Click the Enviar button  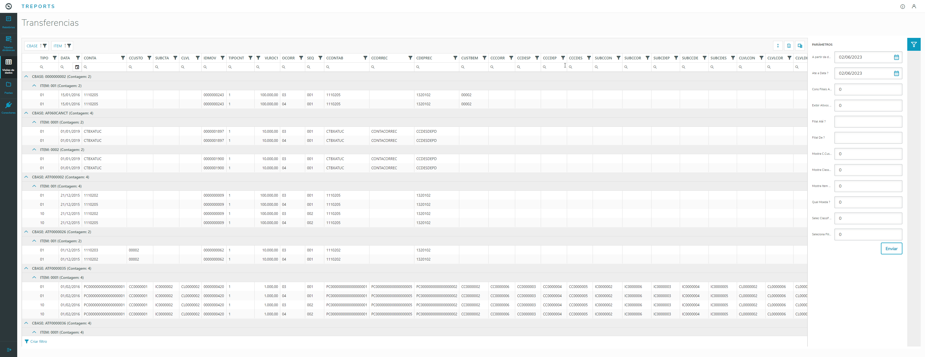(891, 249)
